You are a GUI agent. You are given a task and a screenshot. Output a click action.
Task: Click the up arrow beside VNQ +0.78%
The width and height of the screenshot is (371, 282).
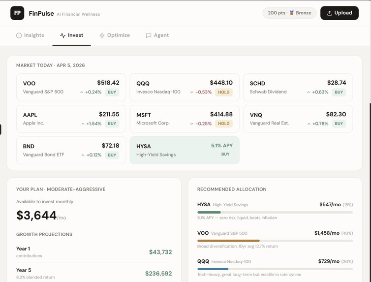(309, 124)
